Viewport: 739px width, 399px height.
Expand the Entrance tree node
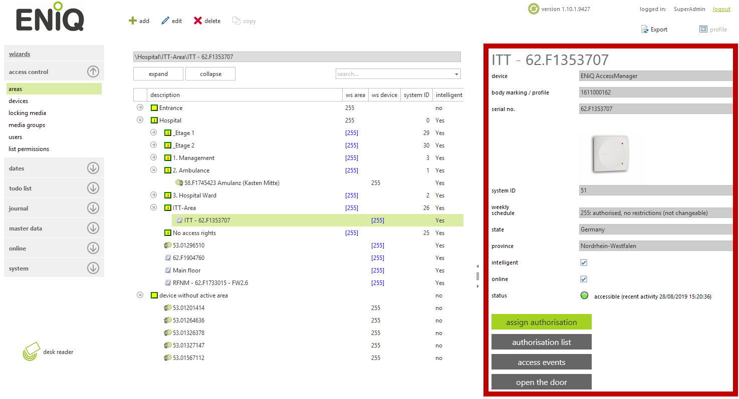coord(140,107)
